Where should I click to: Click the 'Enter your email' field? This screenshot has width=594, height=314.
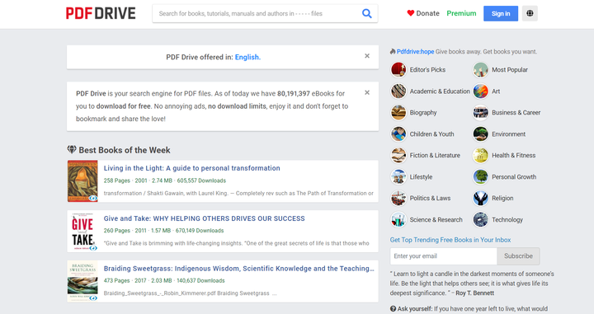(444, 256)
